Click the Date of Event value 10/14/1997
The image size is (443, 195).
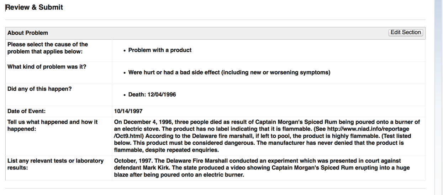point(128,111)
